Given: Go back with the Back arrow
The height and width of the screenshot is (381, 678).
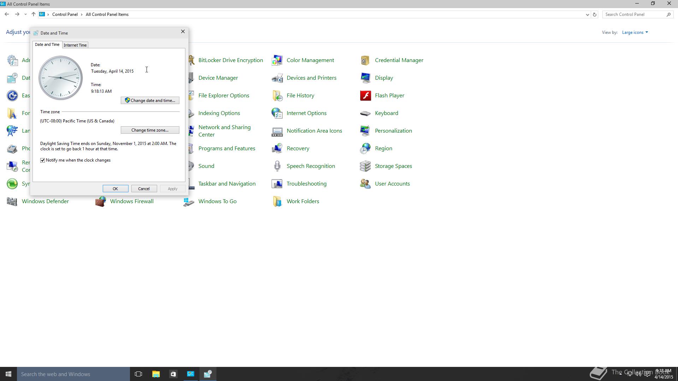Looking at the screenshot, I should pyautogui.click(x=7, y=14).
